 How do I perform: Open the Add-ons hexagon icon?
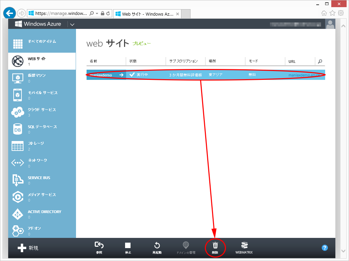[18, 231]
